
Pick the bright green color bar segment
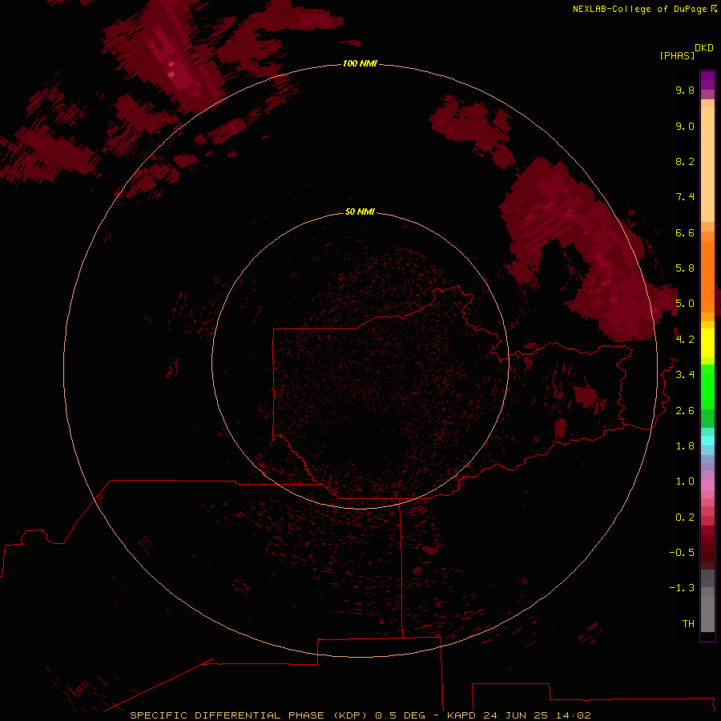707,386
